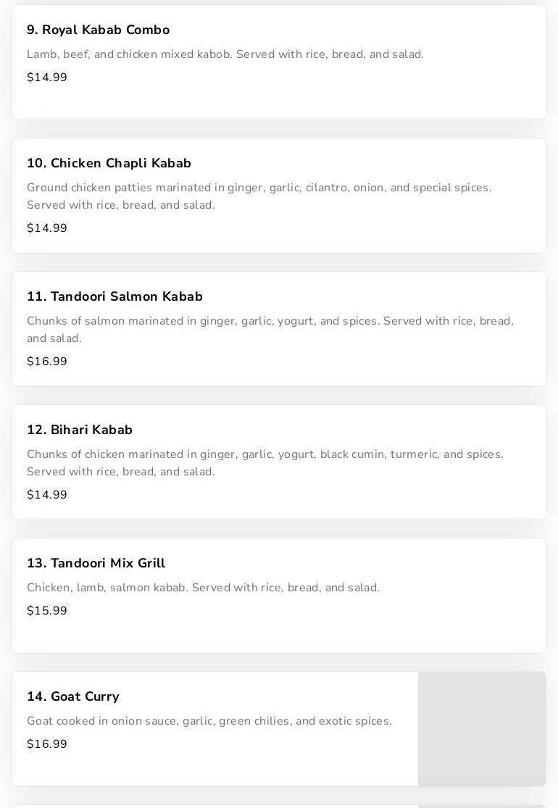Tap the Tandoori Salmon Kabab description
Viewport: 558px width, 808px height.
[270, 329]
